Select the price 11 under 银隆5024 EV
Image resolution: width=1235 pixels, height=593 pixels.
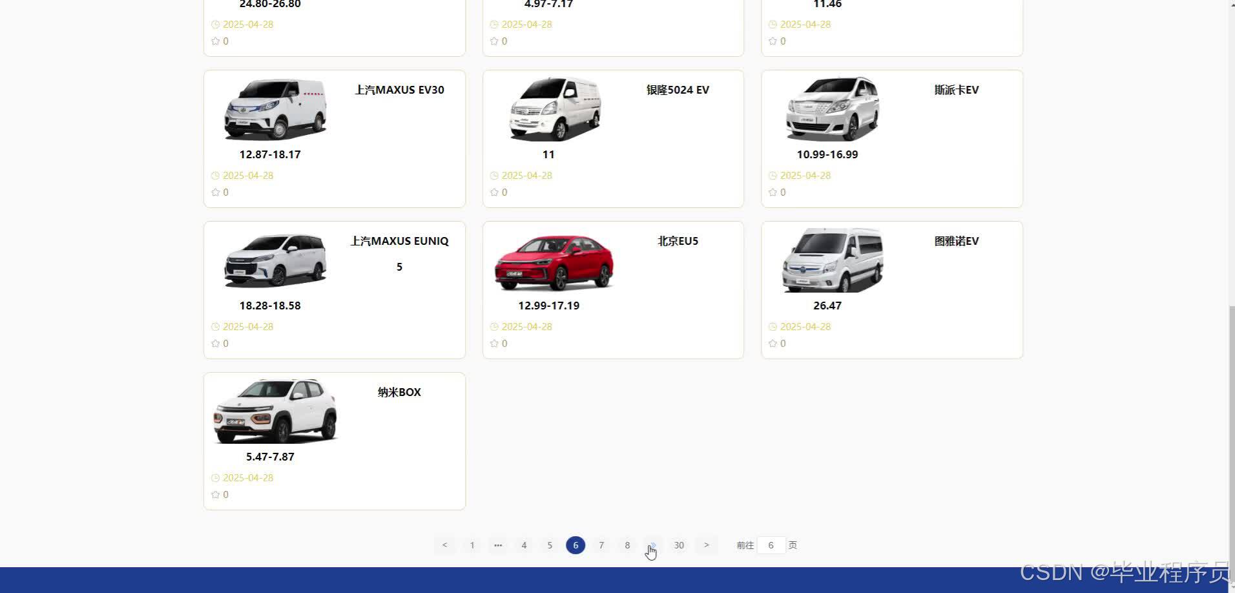click(548, 154)
